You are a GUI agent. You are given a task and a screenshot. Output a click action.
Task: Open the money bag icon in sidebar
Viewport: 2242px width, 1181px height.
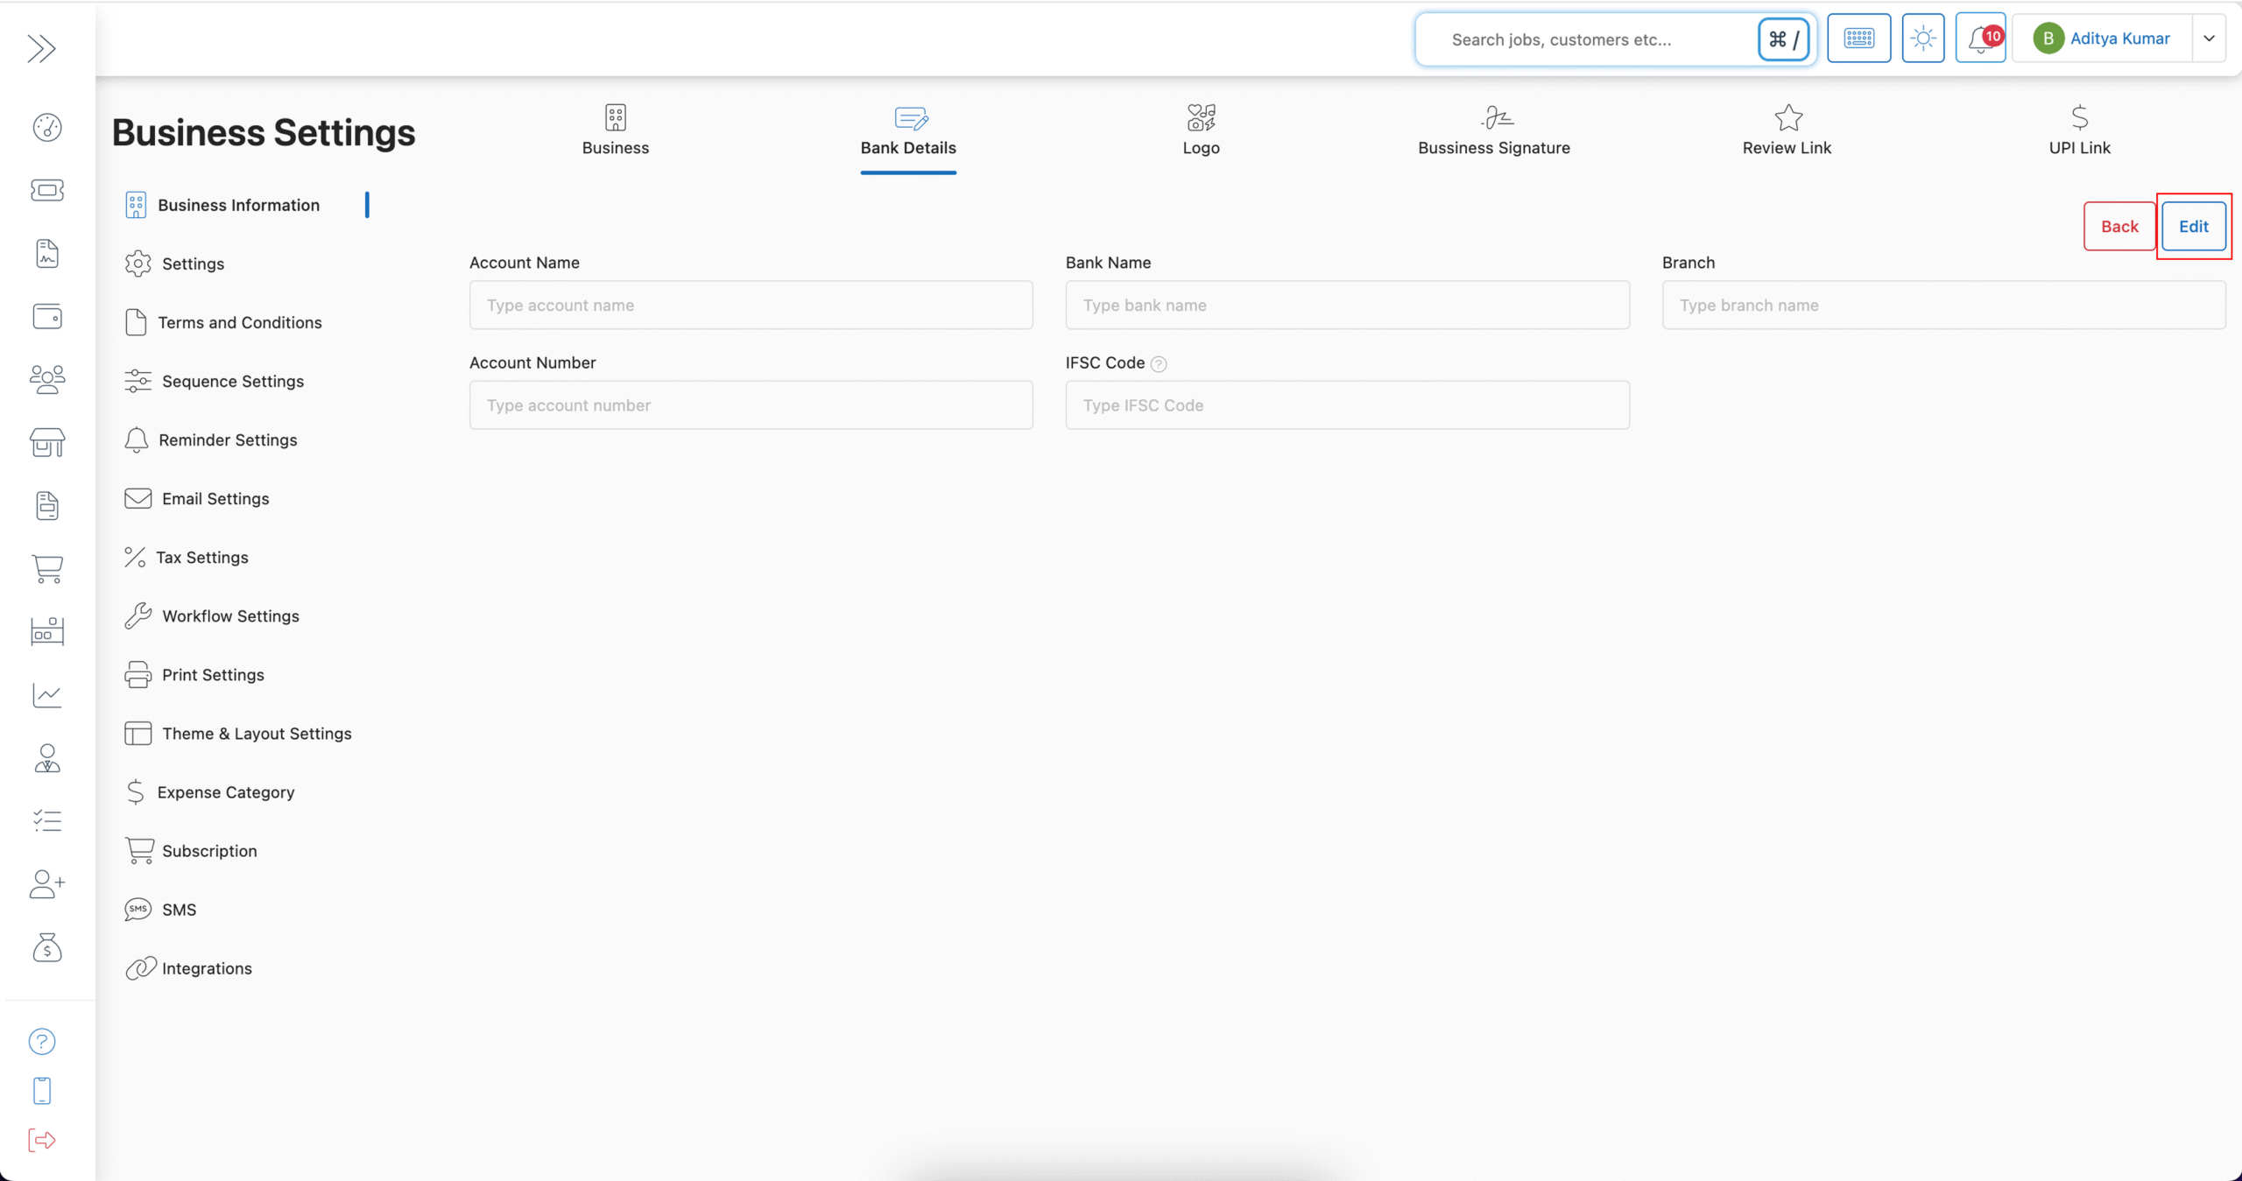click(47, 947)
